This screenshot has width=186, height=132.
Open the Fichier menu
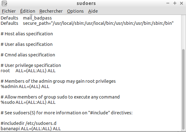pyautogui.click(x=9, y=11)
